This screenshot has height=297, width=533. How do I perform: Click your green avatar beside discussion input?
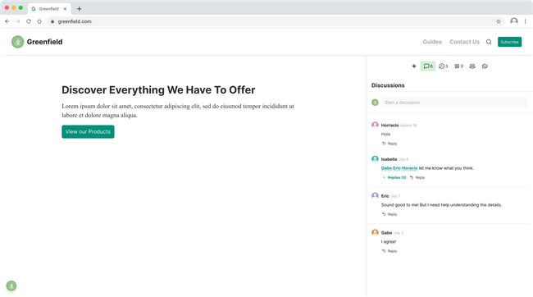(375, 103)
